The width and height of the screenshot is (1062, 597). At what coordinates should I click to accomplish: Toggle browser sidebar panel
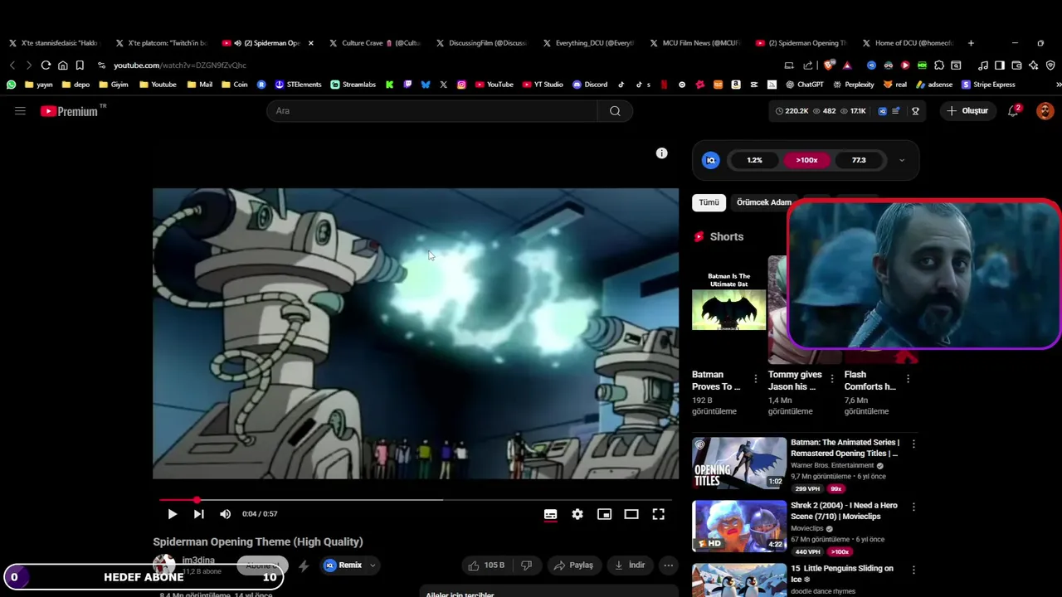coord(1000,66)
